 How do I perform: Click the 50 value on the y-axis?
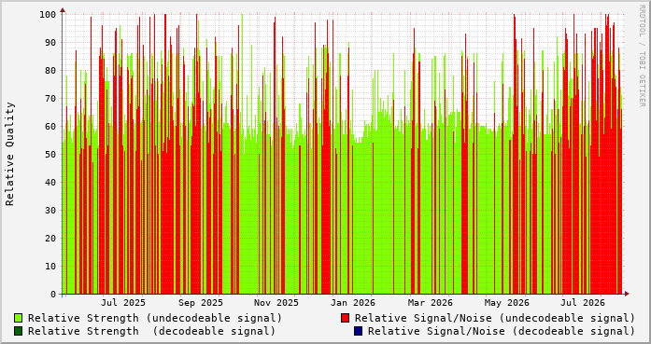pyautogui.click(x=50, y=155)
